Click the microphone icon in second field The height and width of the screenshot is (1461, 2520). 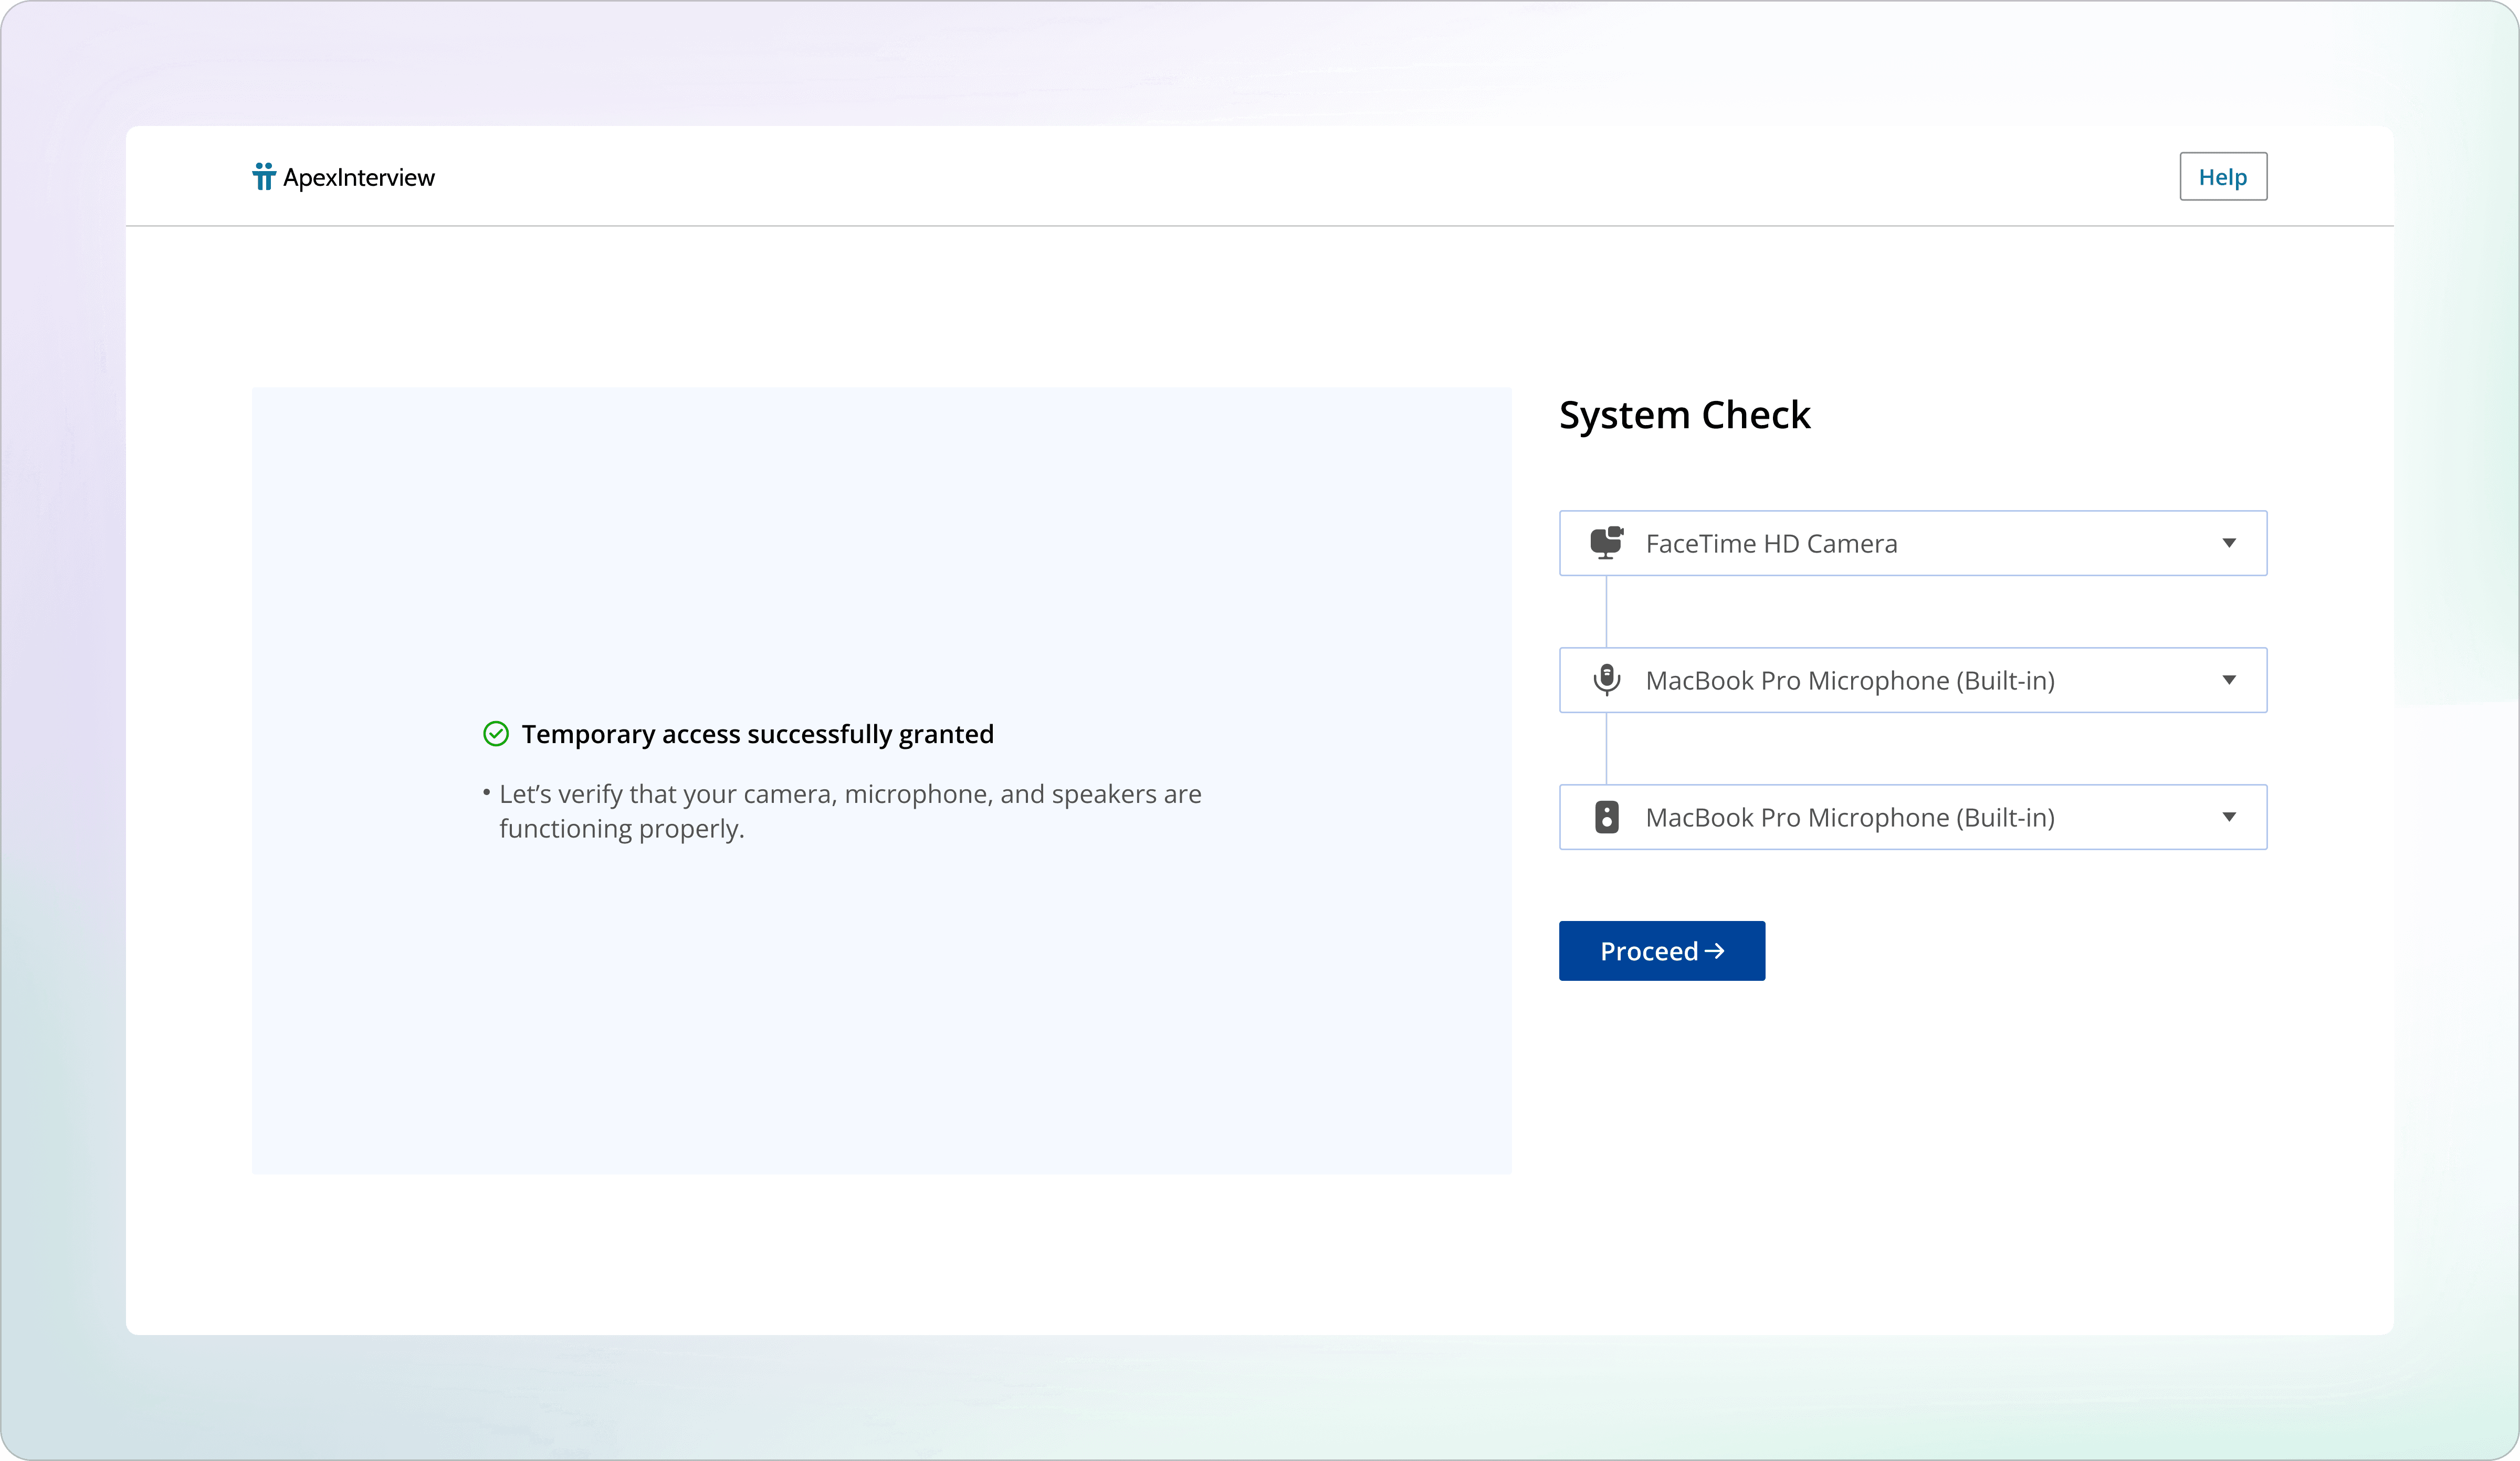[1606, 680]
